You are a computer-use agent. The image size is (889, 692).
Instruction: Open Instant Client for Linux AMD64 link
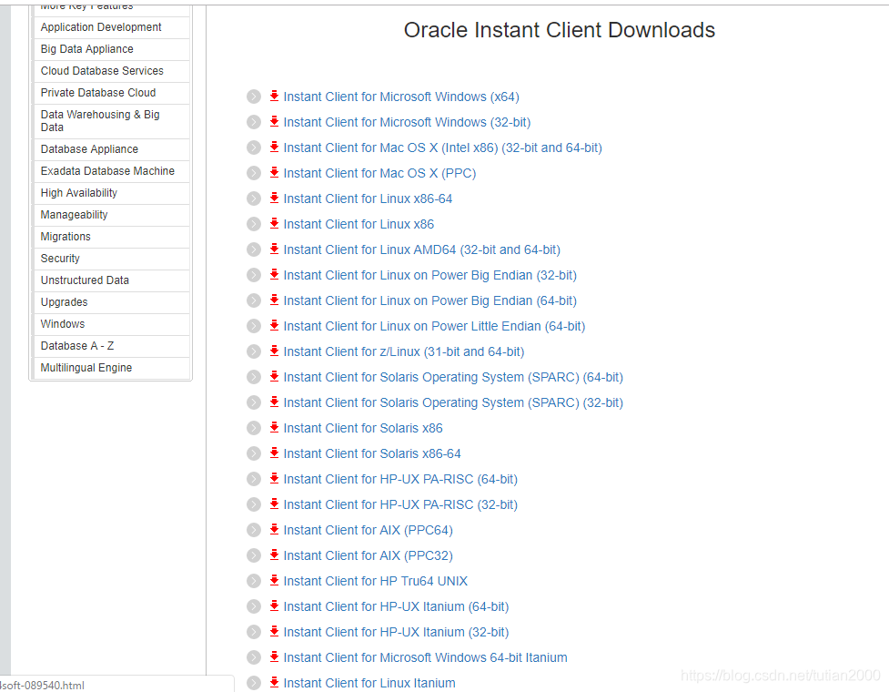[422, 250]
